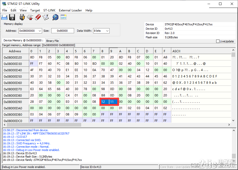The image size is (238, 170).
Task: Select highlighted cell 11 in row 0x08000D90
Action: click(x=113, y=102)
